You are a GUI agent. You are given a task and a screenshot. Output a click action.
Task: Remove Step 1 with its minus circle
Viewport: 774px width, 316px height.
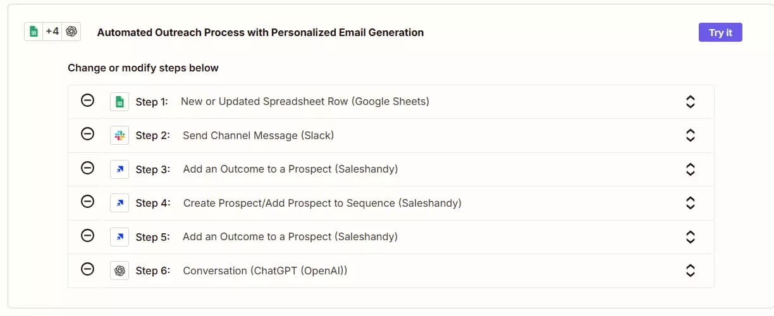click(x=88, y=100)
